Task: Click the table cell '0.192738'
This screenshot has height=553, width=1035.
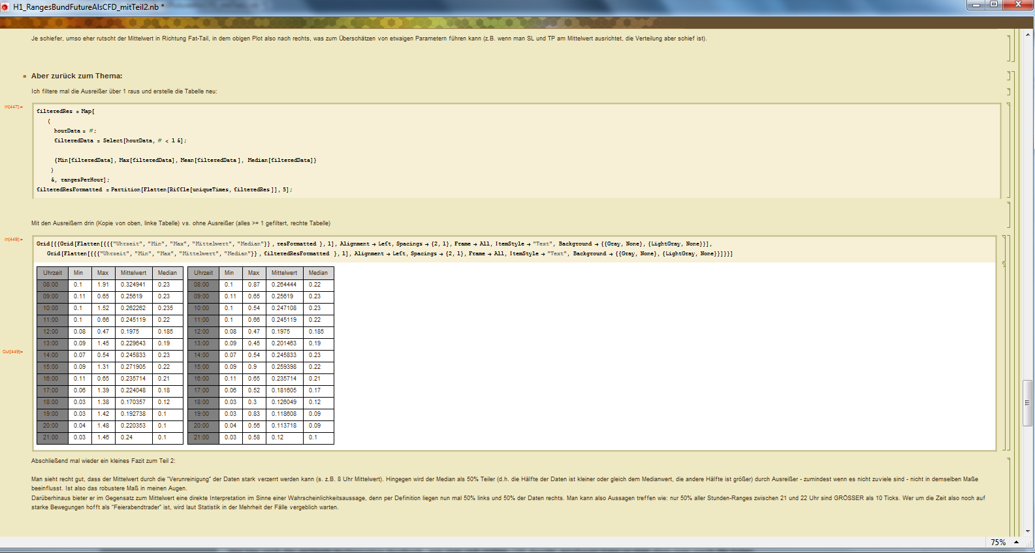Action: [134, 414]
